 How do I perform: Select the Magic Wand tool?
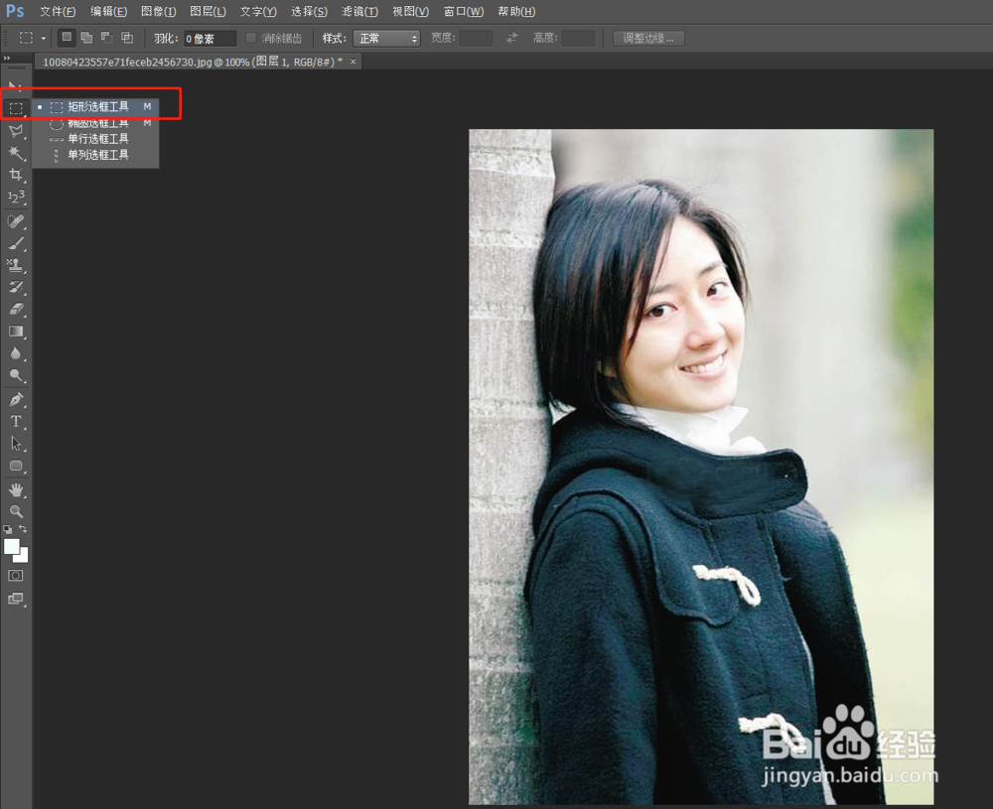point(15,153)
